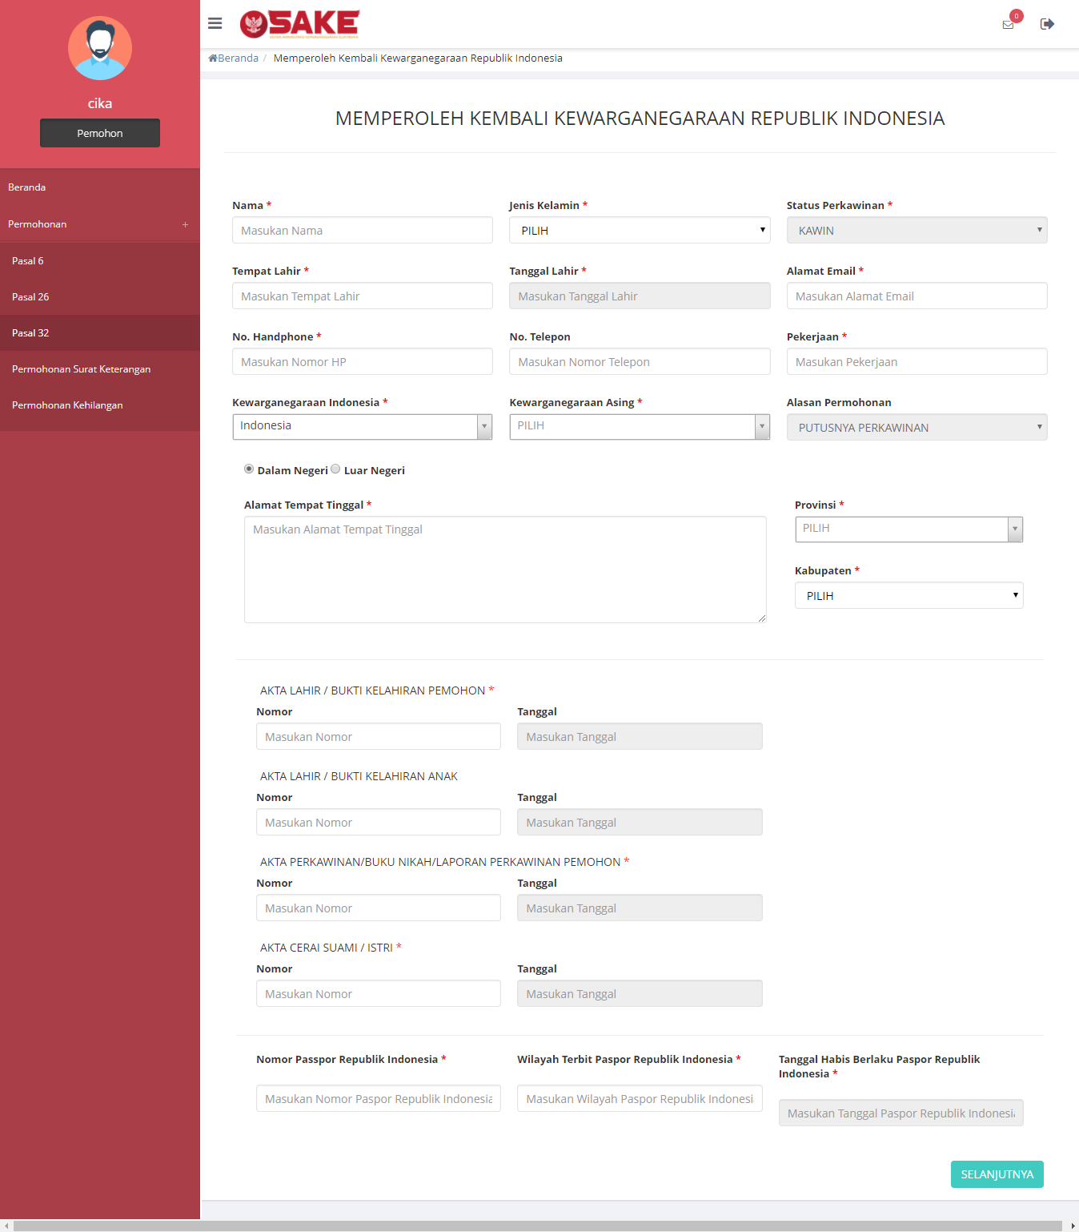
Task: Click Tanggal field under Akta Lahir Pemohon
Action: coord(640,736)
